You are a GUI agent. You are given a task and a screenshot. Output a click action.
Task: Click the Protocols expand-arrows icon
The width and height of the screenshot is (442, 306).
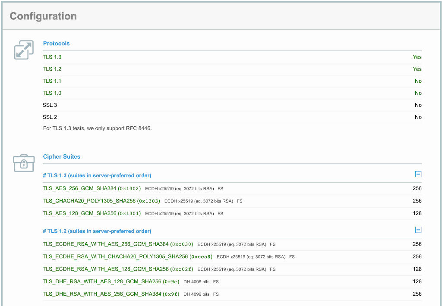tap(24, 50)
